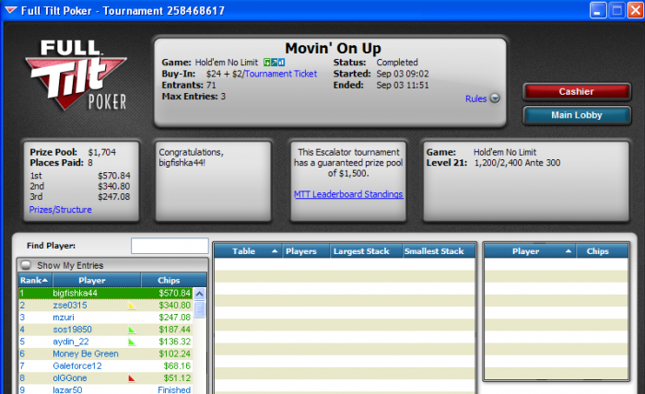Click the blue bar-chart leaderboard icon

click(281, 63)
